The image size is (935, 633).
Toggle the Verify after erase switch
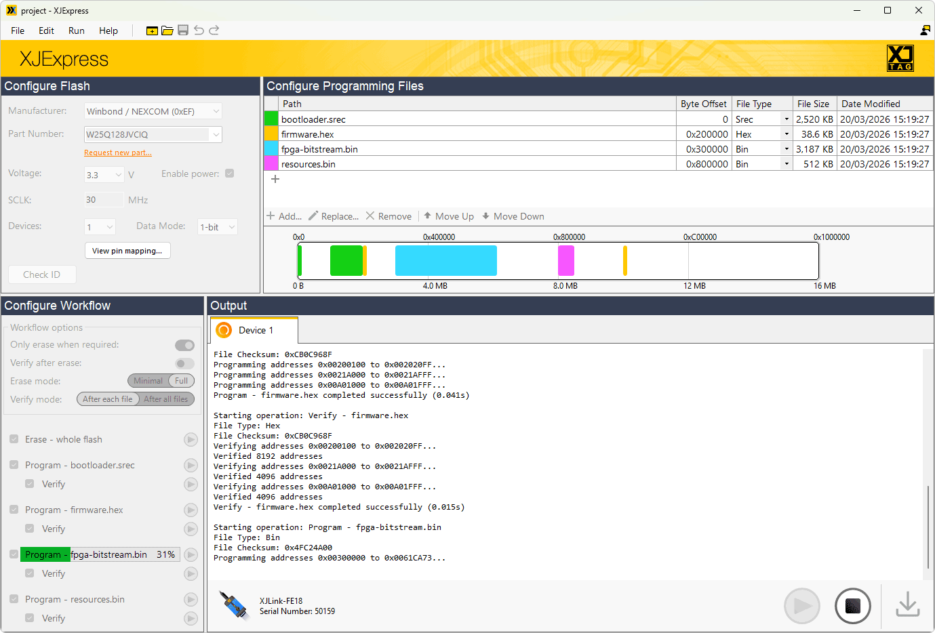pyautogui.click(x=184, y=363)
